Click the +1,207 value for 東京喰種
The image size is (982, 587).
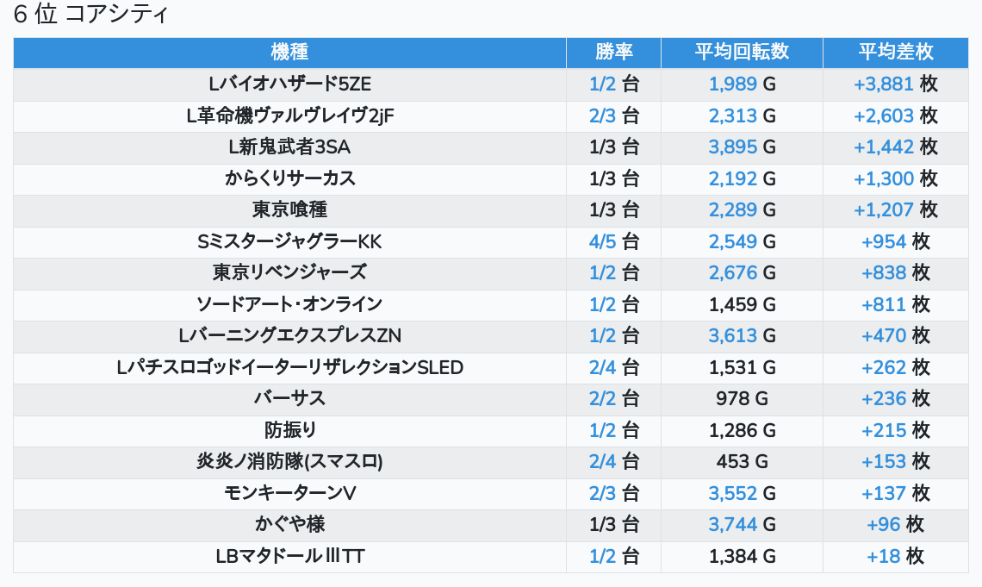pyautogui.click(x=884, y=209)
